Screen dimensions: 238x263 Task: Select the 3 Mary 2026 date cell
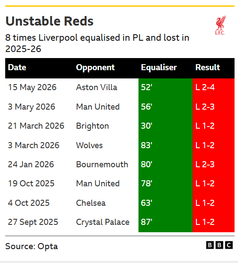click(32, 107)
